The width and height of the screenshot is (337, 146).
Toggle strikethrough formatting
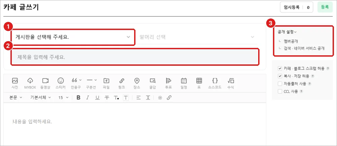click(107, 98)
